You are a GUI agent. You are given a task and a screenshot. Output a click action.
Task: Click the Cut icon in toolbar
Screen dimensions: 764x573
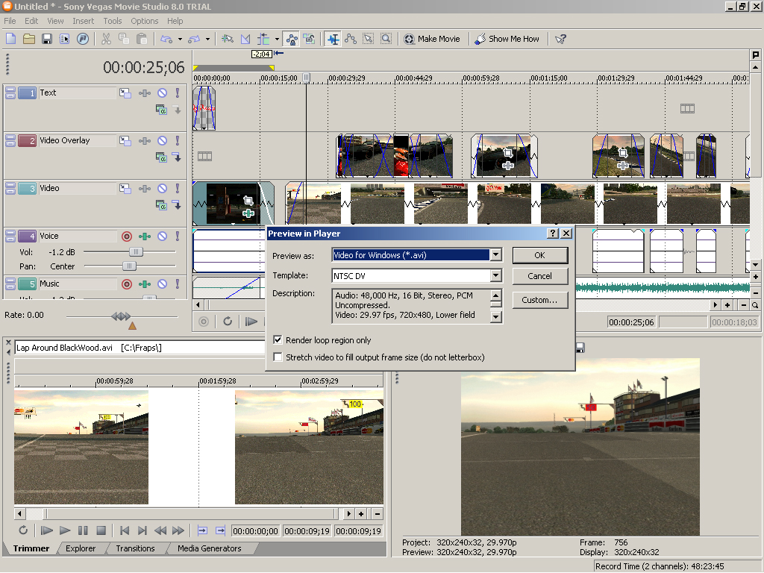click(106, 39)
